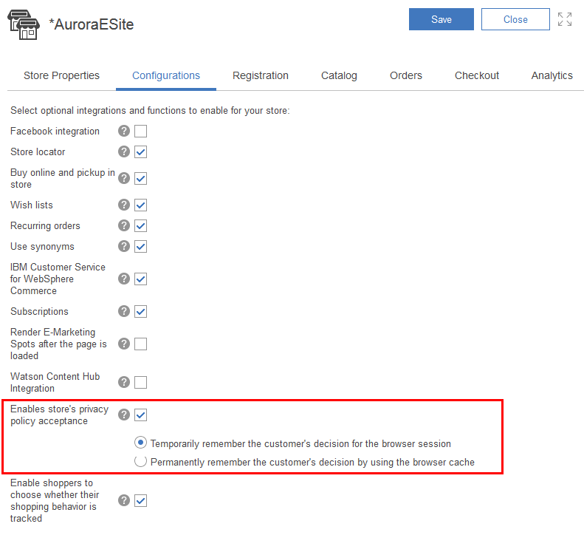Disable Buy online and pickup in store
584x535 pixels.
(140, 178)
